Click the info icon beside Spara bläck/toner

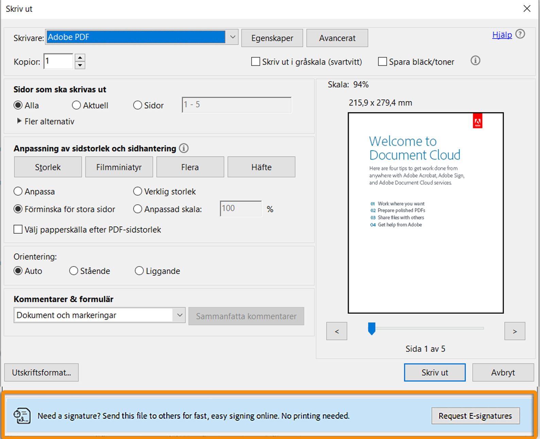475,61
